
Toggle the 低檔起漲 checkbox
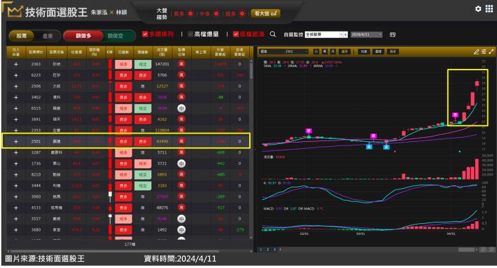(x=235, y=34)
